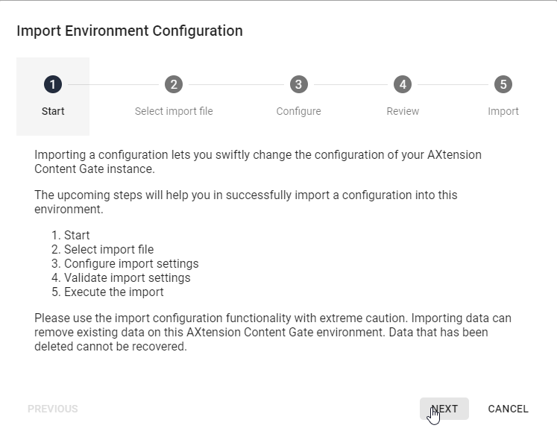Click the step 2 numbered circle
The width and height of the screenshot is (557, 440).
coord(174,84)
